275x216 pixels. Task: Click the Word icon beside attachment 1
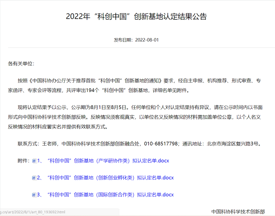(x=34, y=161)
